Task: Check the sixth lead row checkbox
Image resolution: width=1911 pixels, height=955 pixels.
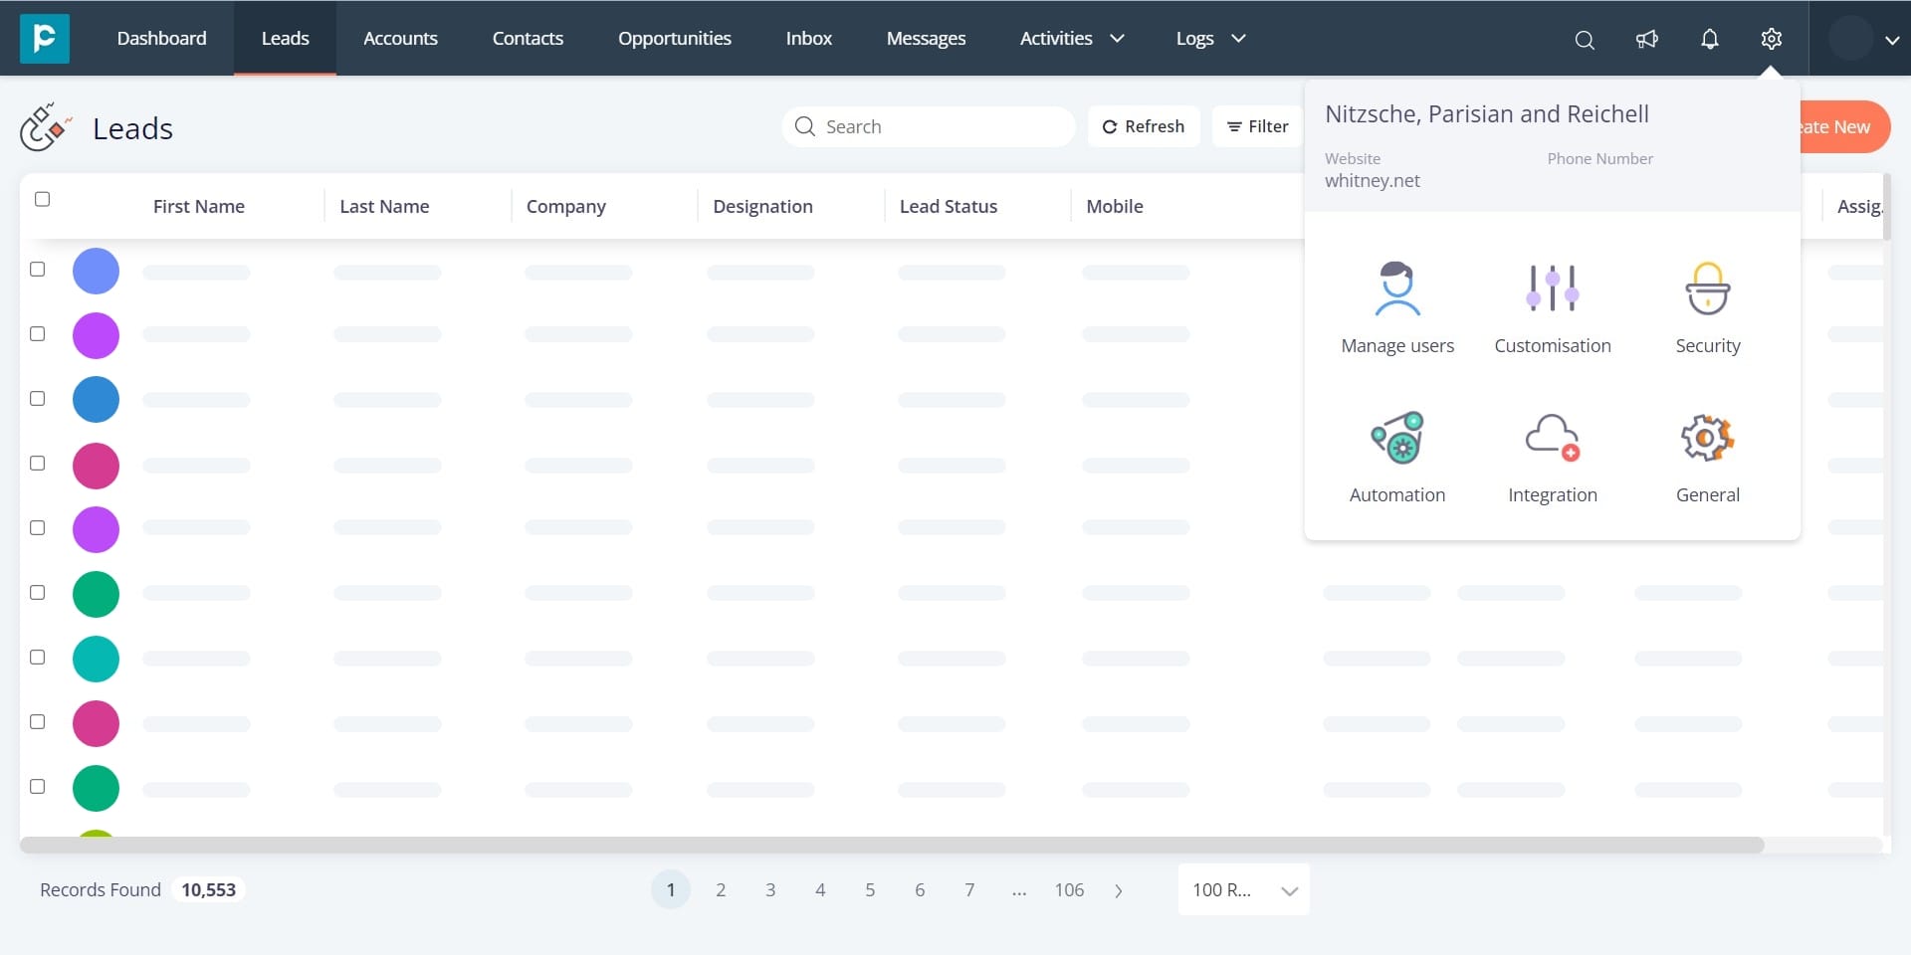Action: click(38, 592)
